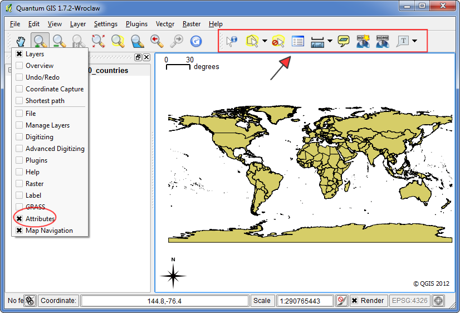Expand the Select Features dropdown arrow

click(265, 41)
